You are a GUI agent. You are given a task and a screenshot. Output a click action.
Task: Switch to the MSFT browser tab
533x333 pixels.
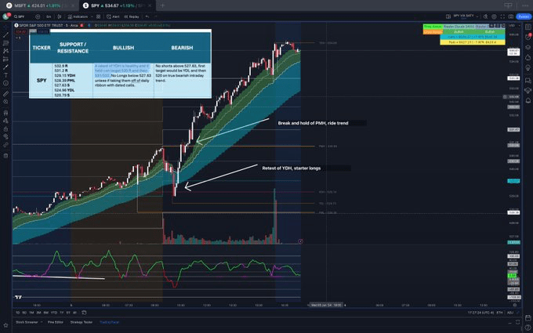coord(35,5)
